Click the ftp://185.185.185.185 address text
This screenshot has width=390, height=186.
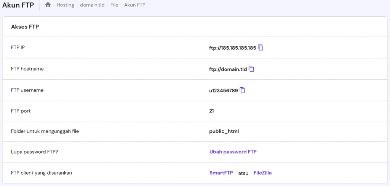232,48
